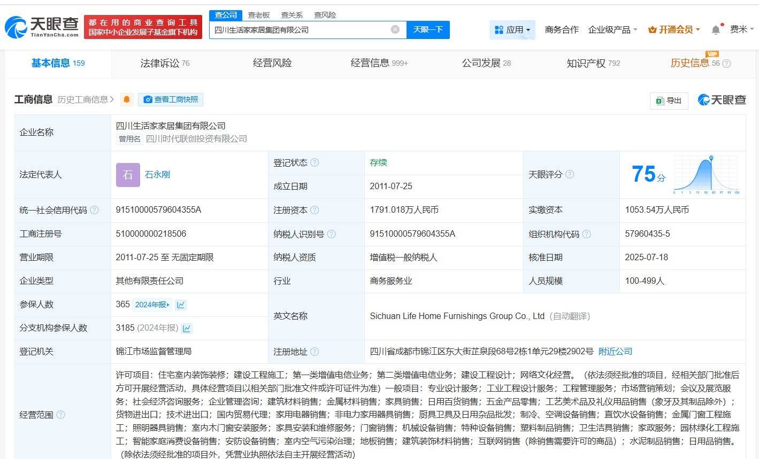Open legal representative 石永刚 link

(x=157, y=175)
